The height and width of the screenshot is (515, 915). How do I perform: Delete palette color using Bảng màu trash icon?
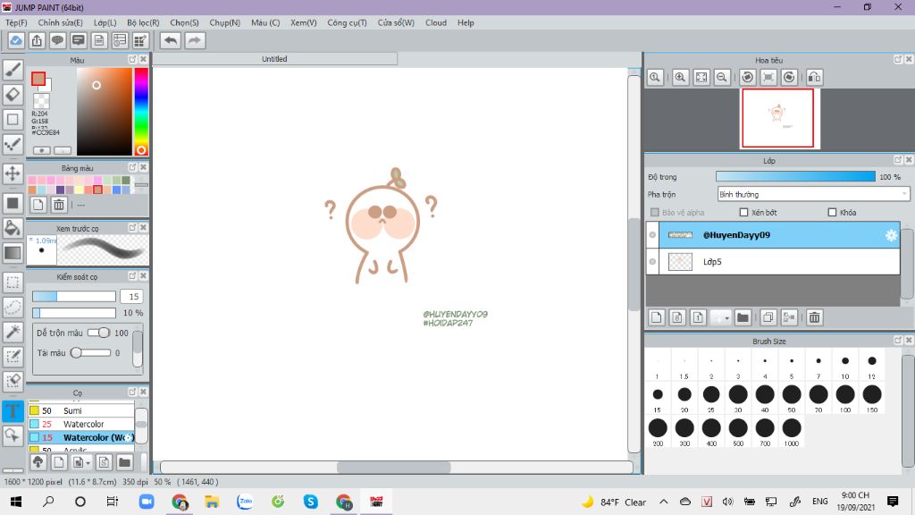pos(59,205)
